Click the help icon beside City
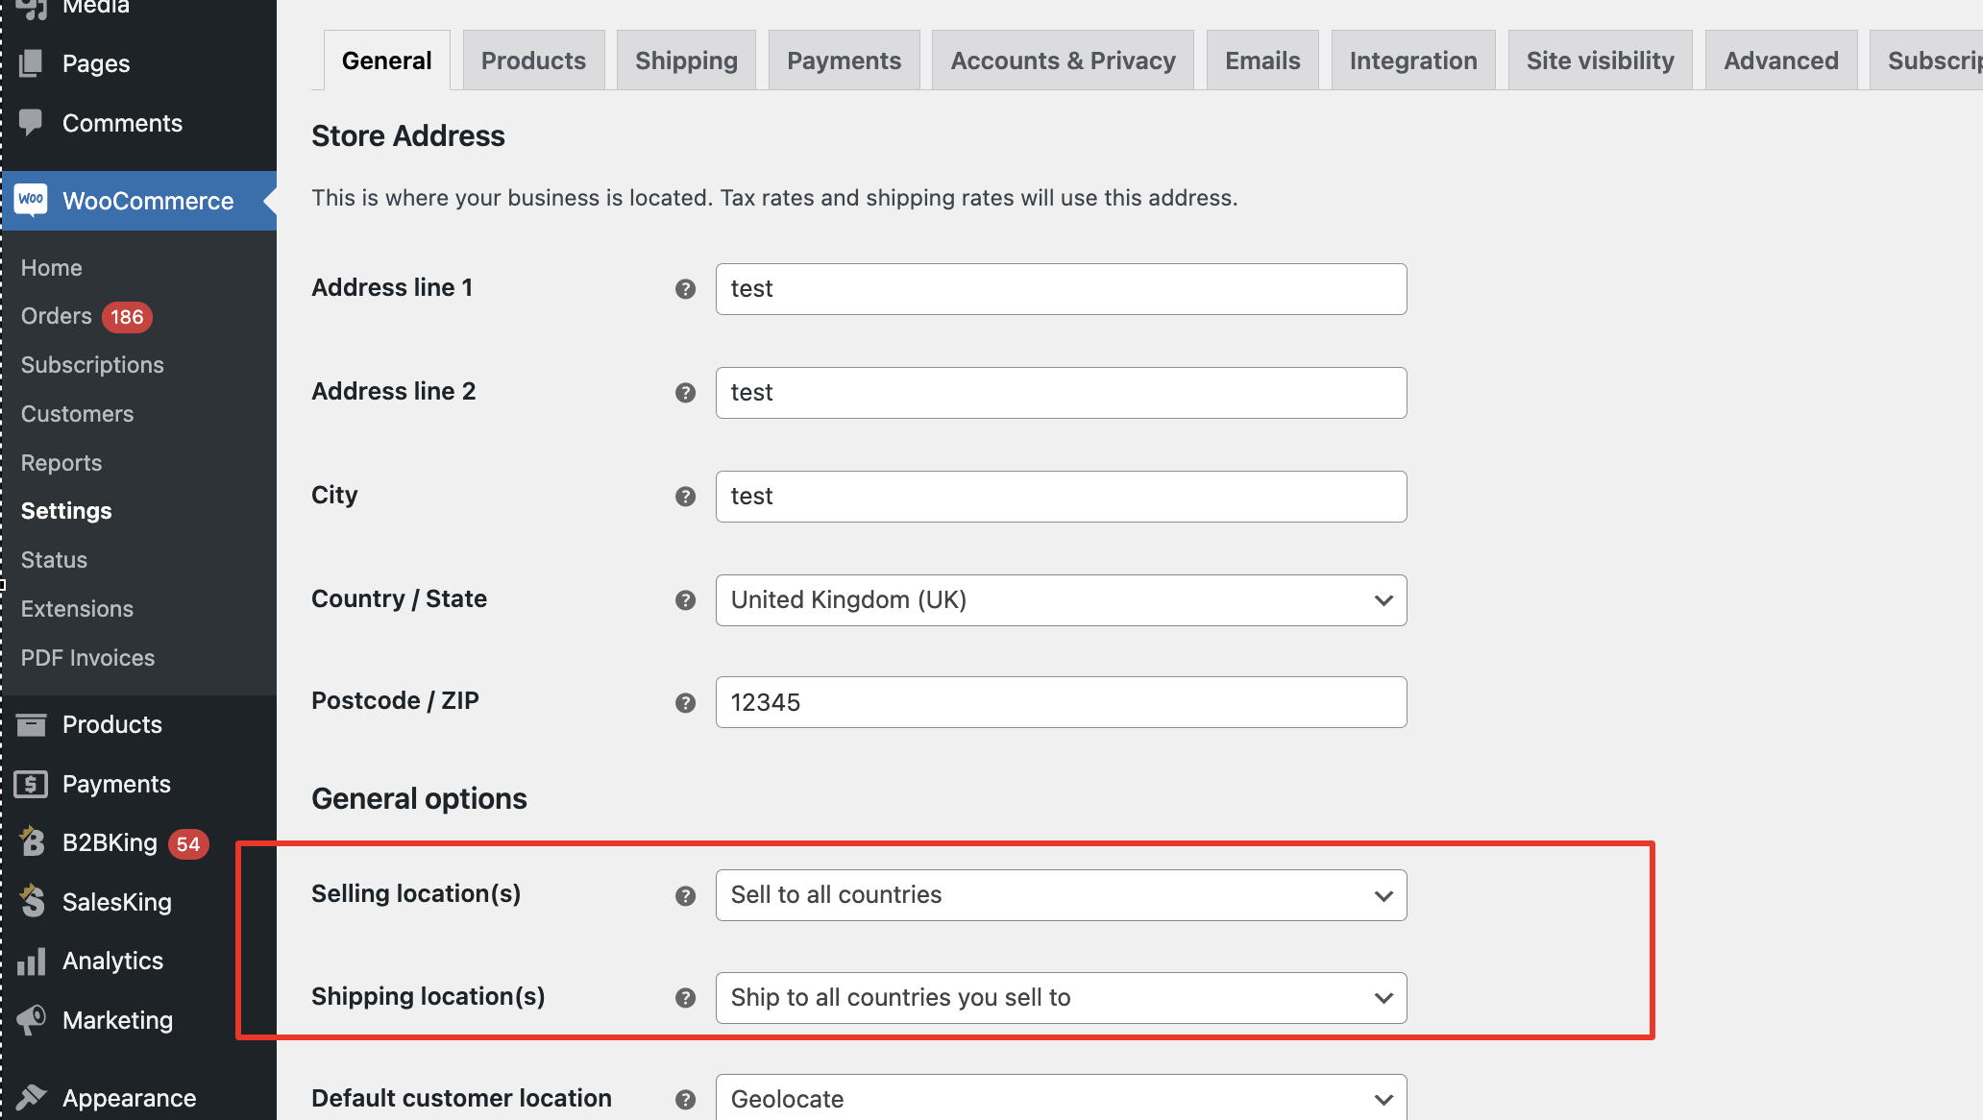This screenshot has height=1120, width=1983. point(685,497)
